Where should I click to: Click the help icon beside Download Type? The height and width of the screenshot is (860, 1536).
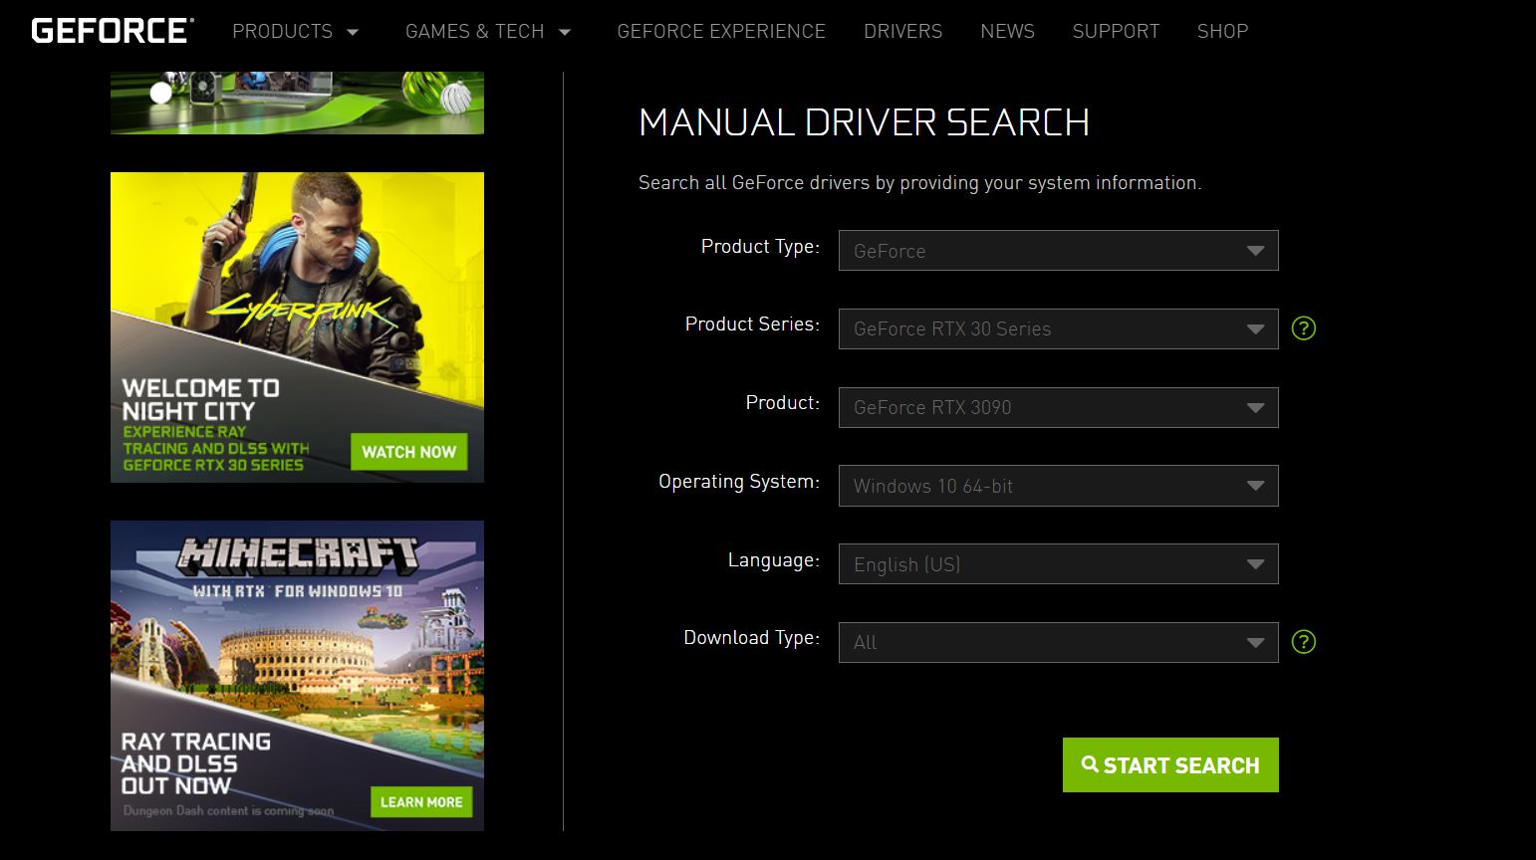1303,642
